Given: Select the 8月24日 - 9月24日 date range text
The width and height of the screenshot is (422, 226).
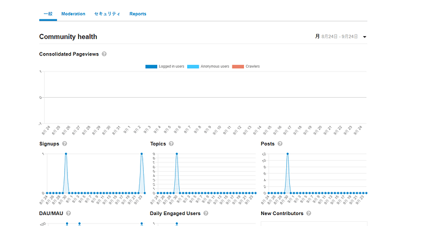Looking at the screenshot, I should tap(339, 36).
